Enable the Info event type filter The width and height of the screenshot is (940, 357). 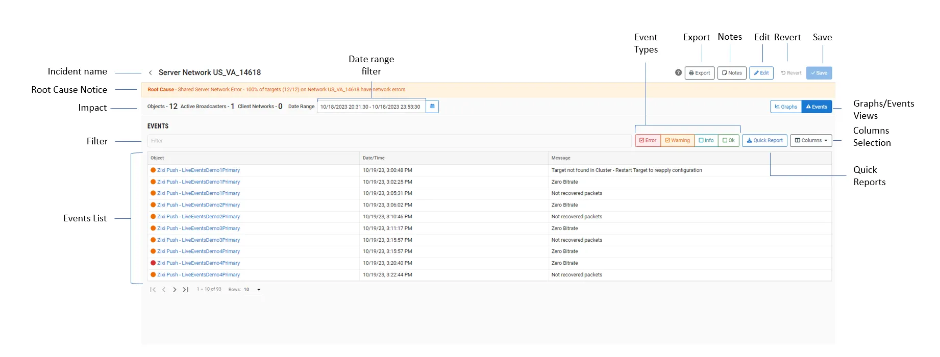pos(706,140)
